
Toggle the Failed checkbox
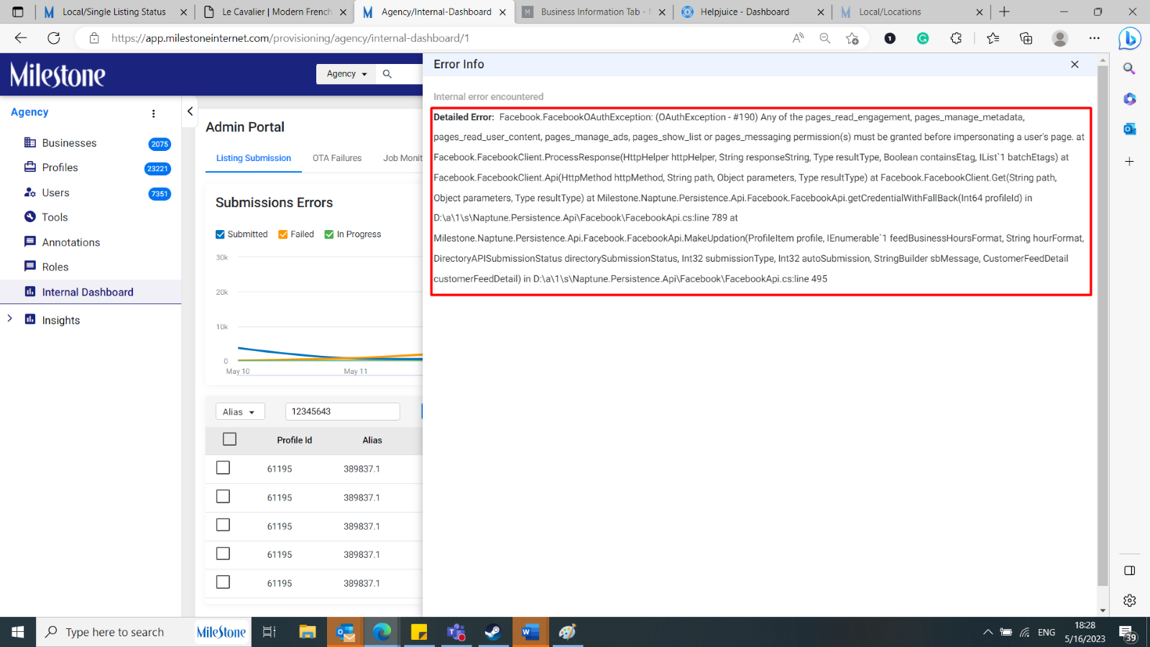(x=283, y=234)
